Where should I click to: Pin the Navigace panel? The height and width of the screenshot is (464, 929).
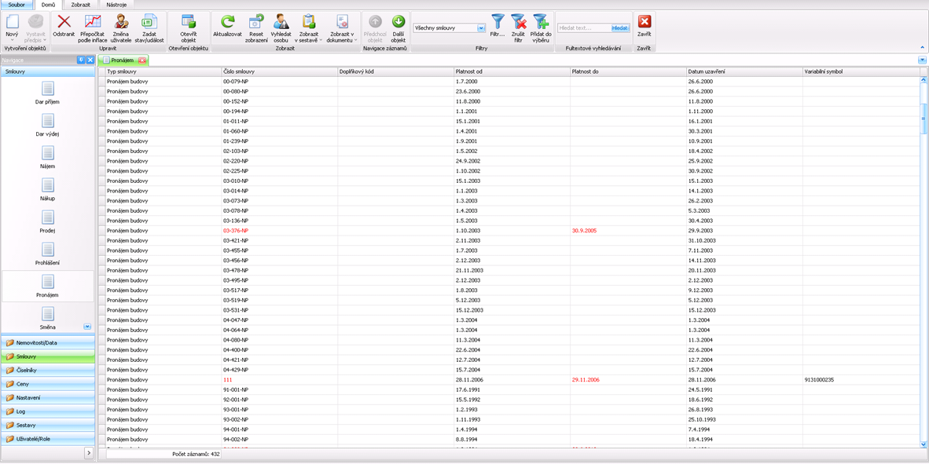(x=81, y=60)
